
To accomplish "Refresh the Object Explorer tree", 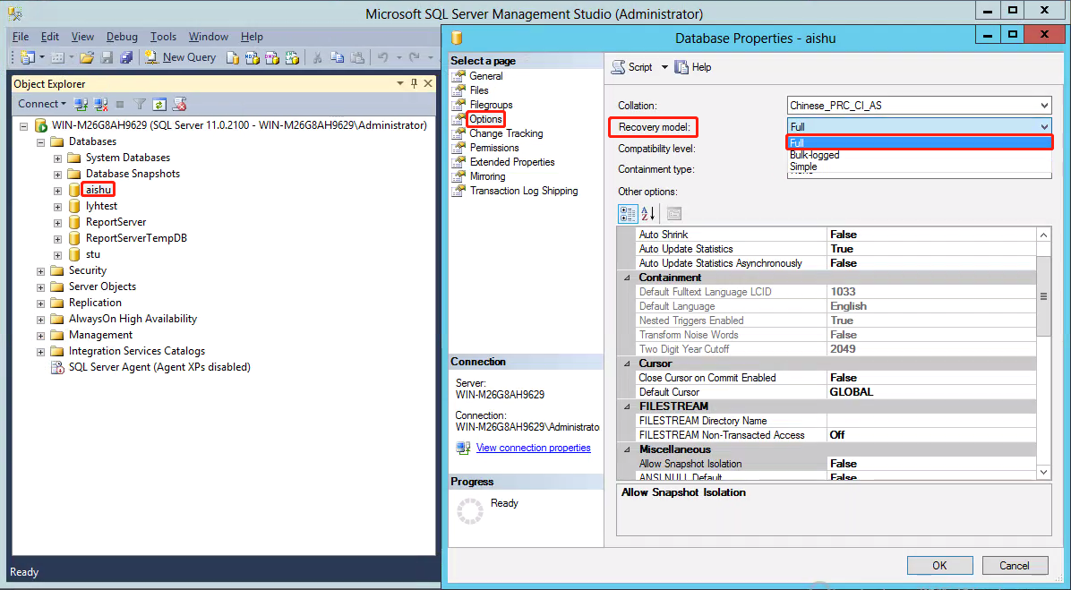I will pyautogui.click(x=159, y=105).
